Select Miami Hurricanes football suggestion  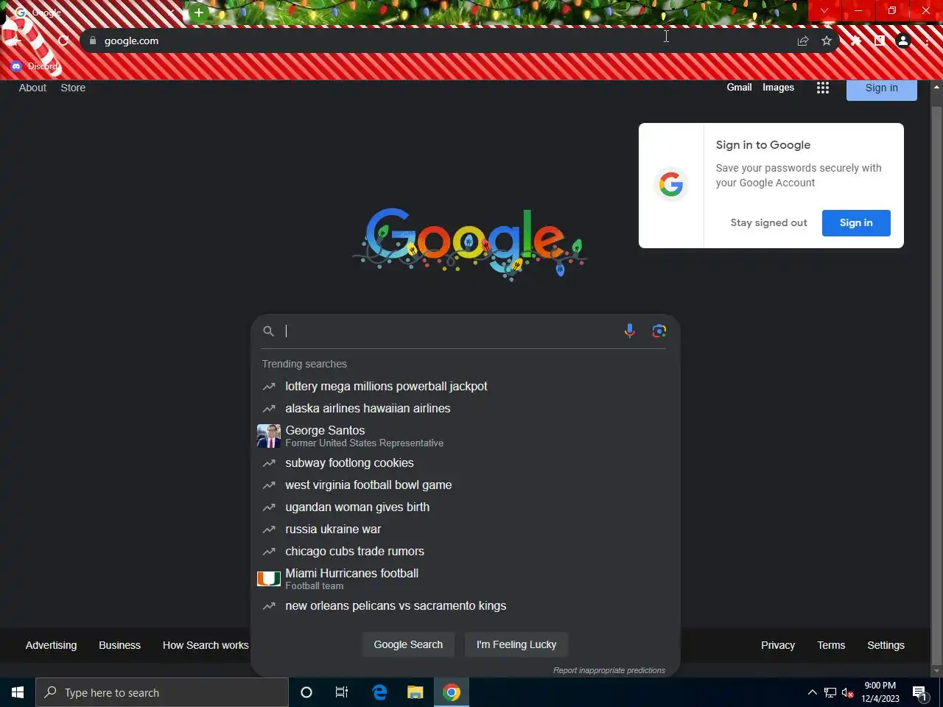pos(466,579)
